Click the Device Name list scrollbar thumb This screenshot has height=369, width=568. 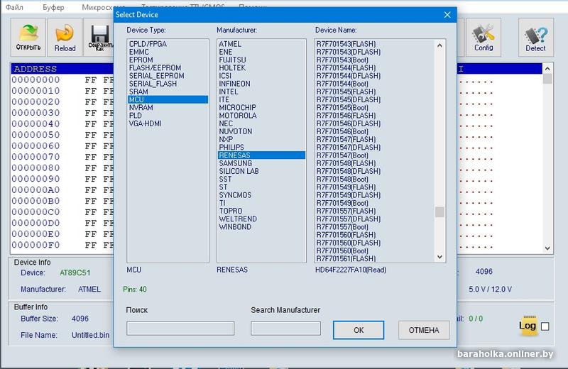pyautogui.click(x=439, y=212)
